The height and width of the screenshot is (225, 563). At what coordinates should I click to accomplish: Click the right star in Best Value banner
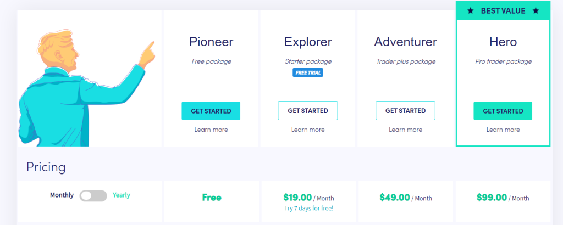(536, 11)
